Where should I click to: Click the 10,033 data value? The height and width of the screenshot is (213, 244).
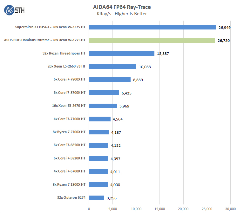(x=145, y=67)
